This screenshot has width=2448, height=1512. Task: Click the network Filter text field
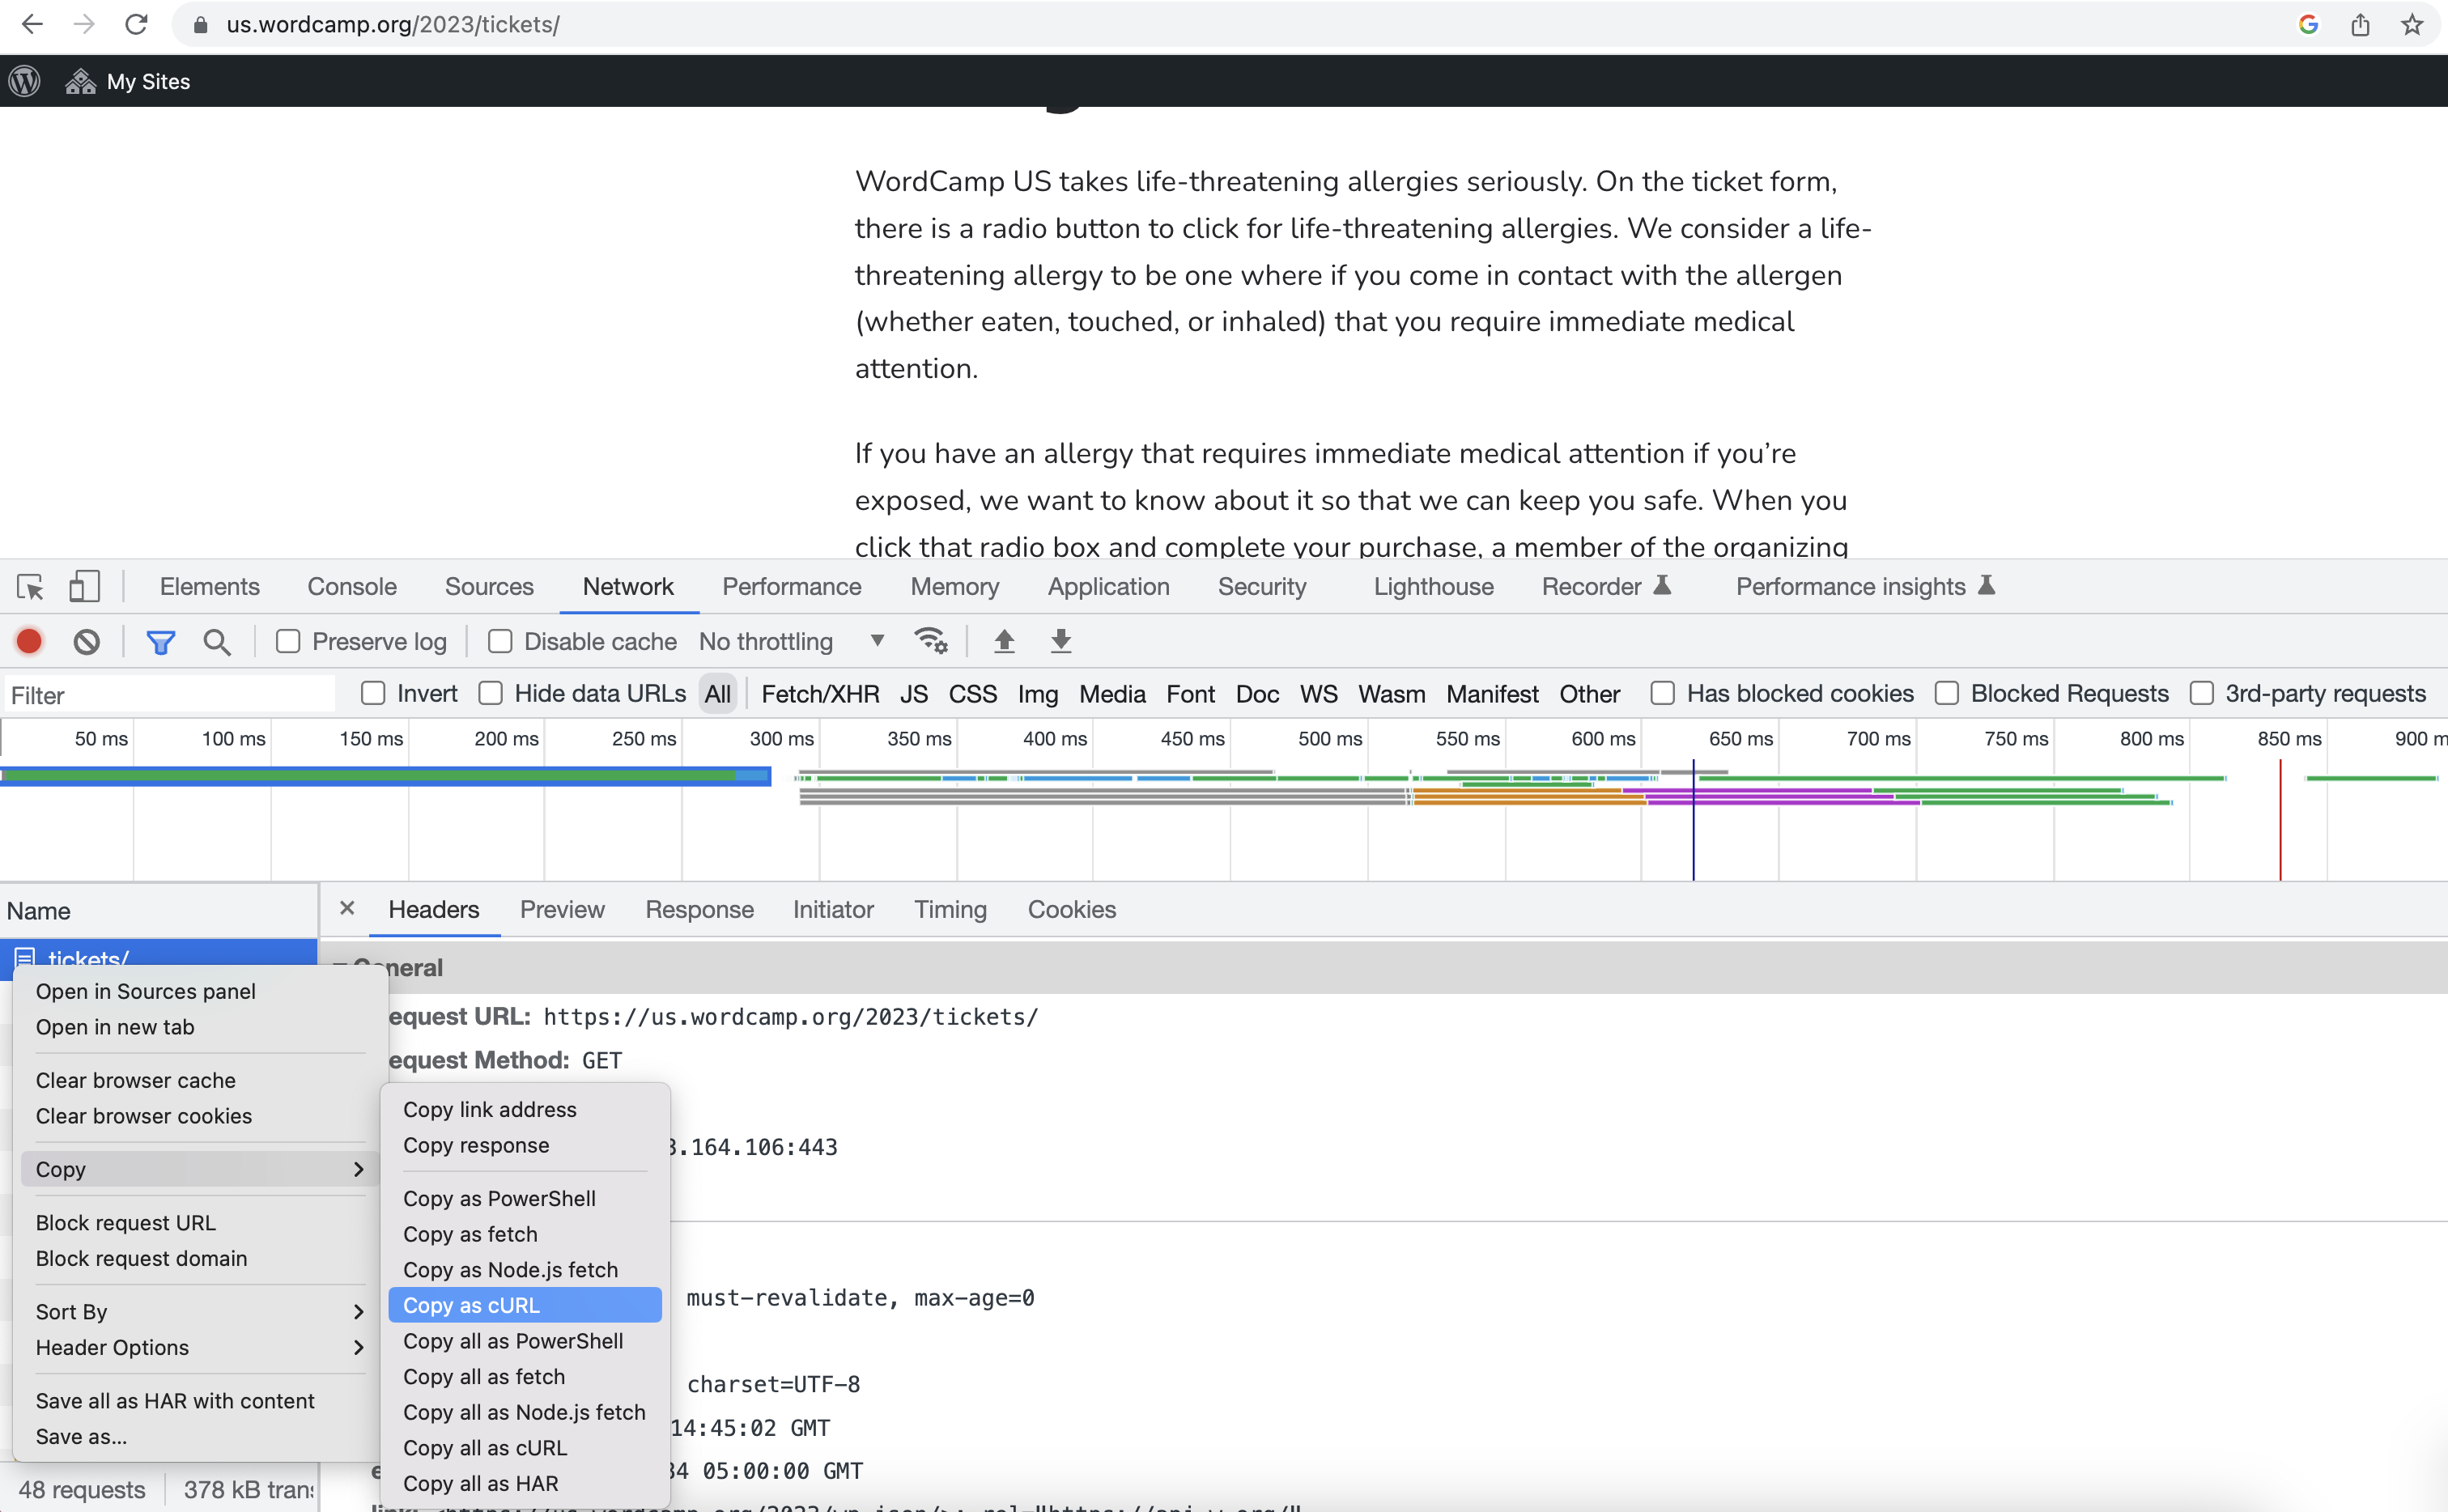click(x=170, y=694)
